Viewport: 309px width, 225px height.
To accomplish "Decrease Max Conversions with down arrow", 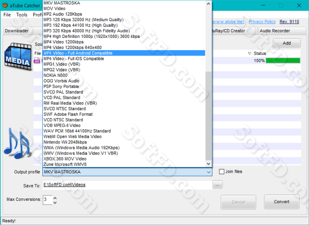I will [55, 202].
